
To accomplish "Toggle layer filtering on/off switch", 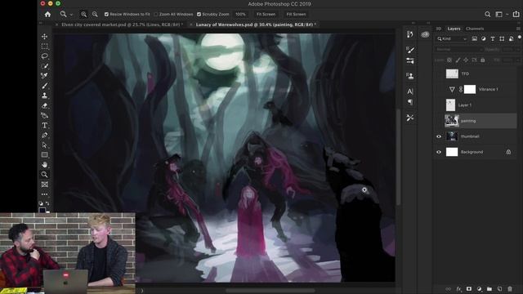I will [520, 38].
